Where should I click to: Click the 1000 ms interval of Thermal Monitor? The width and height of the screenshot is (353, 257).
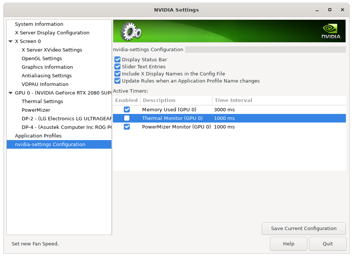coord(224,118)
